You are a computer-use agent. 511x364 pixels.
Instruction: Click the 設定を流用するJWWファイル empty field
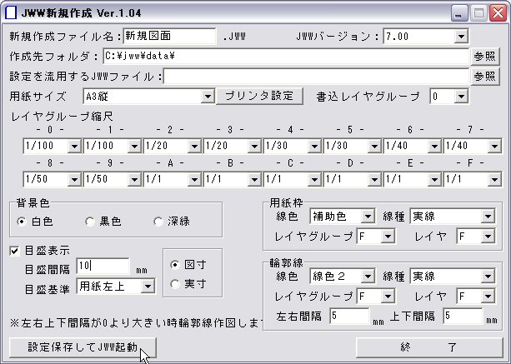(316, 77)
